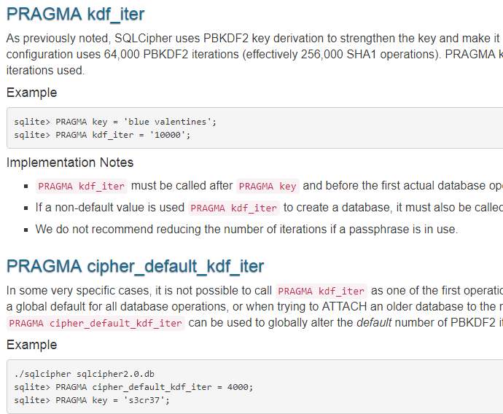Click inline code "PRAGMA kdf_iter" in first bullet
This screenshot has width=503, height=414.
81,186
